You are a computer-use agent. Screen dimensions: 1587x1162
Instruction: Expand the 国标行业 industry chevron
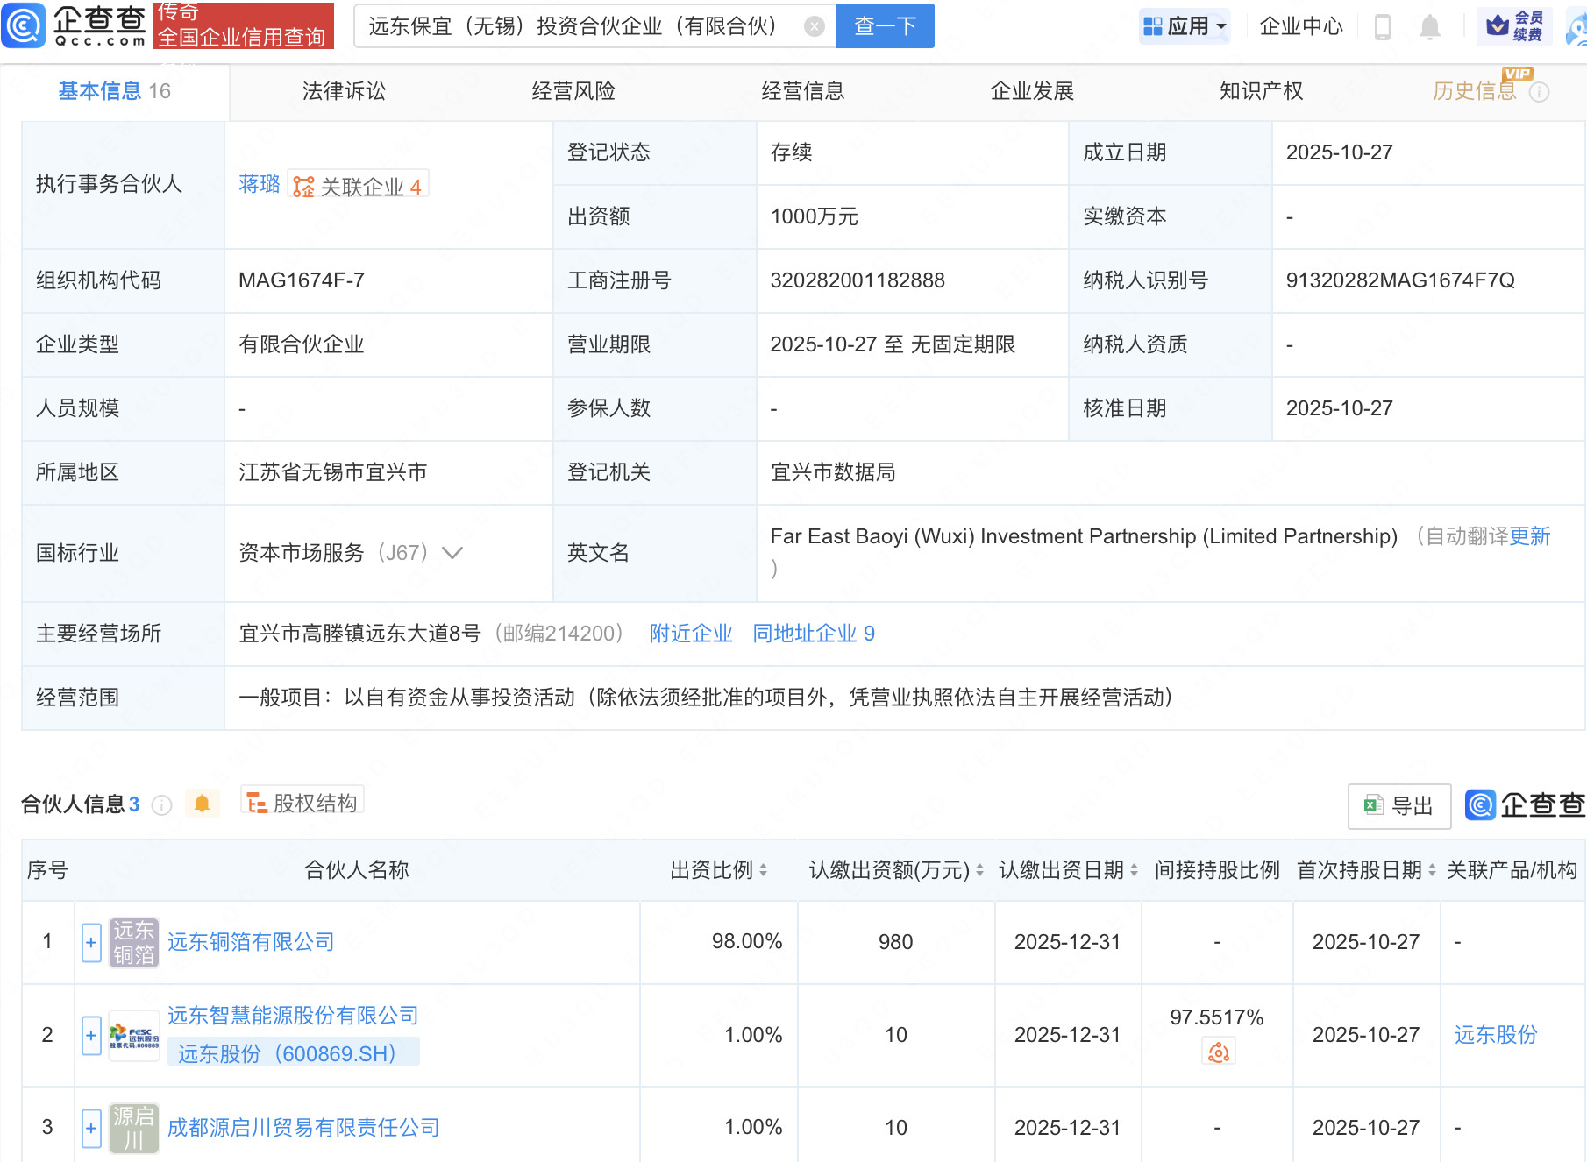tap(452, 553)
